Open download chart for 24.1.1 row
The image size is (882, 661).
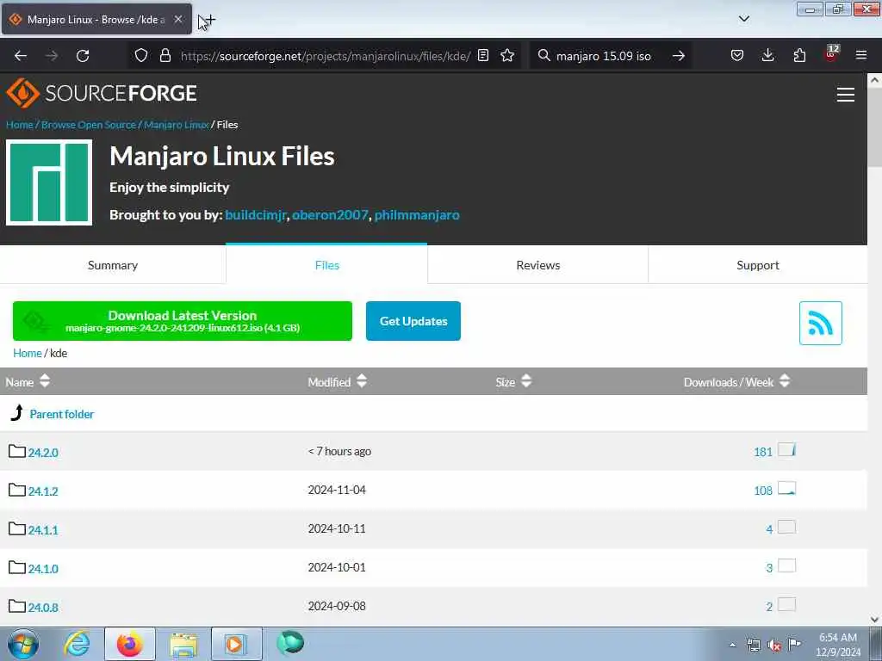pos(786,528)
